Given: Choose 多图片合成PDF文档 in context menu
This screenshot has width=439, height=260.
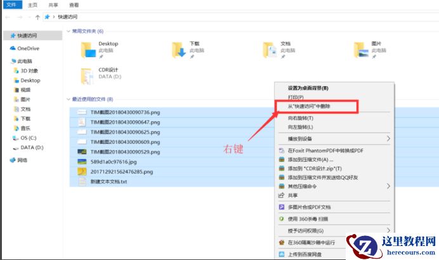Looking at the screenshot, I should pyautogui.click(x=309, y=207).
